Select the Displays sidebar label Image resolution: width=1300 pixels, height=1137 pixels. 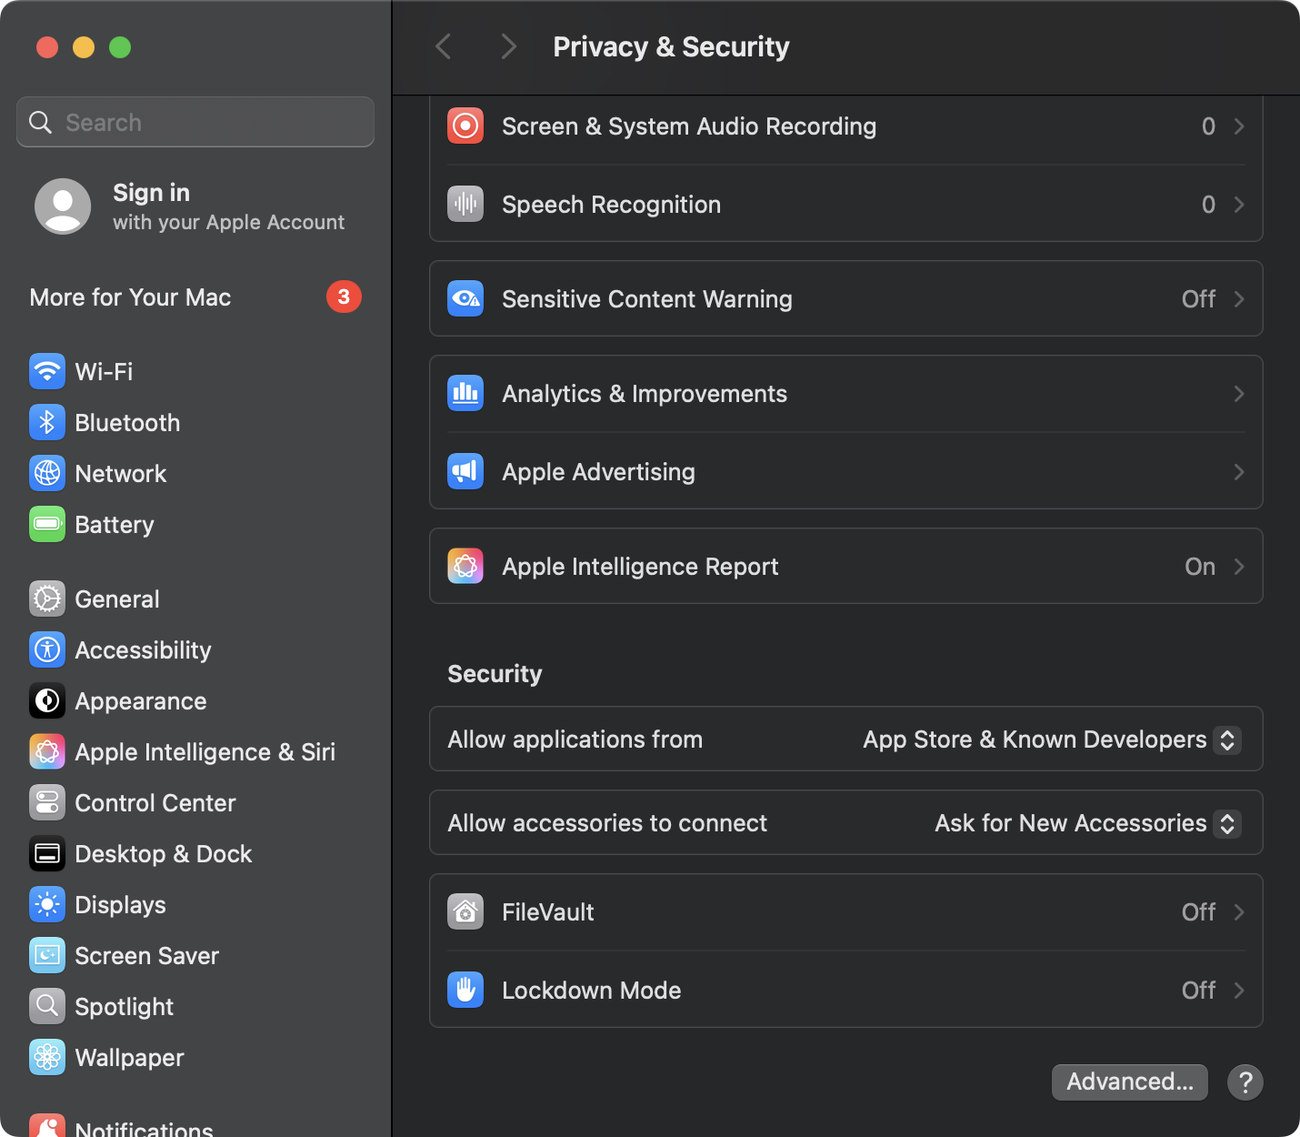click(x=121, y=905)
